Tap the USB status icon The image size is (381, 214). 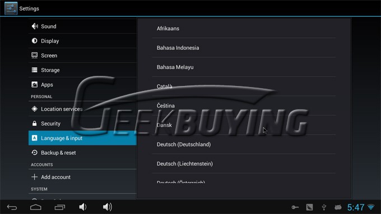point(324,207)
